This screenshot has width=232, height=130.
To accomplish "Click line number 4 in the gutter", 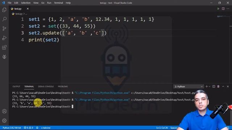I will (22, 40).
